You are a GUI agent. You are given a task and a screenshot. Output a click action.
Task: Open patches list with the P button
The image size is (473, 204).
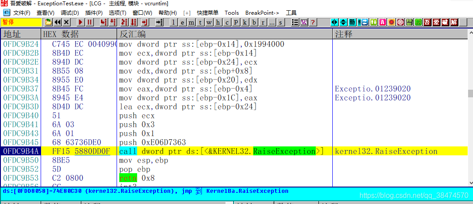pyautogui.click(x=236, y=22)
